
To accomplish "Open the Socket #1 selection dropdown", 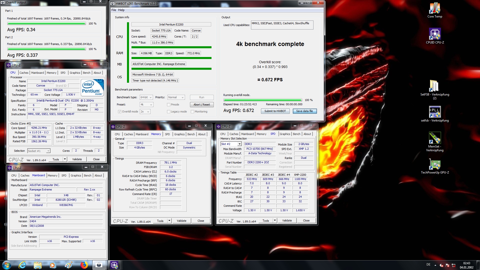I will pyautogui.click(x=39, y=151).
